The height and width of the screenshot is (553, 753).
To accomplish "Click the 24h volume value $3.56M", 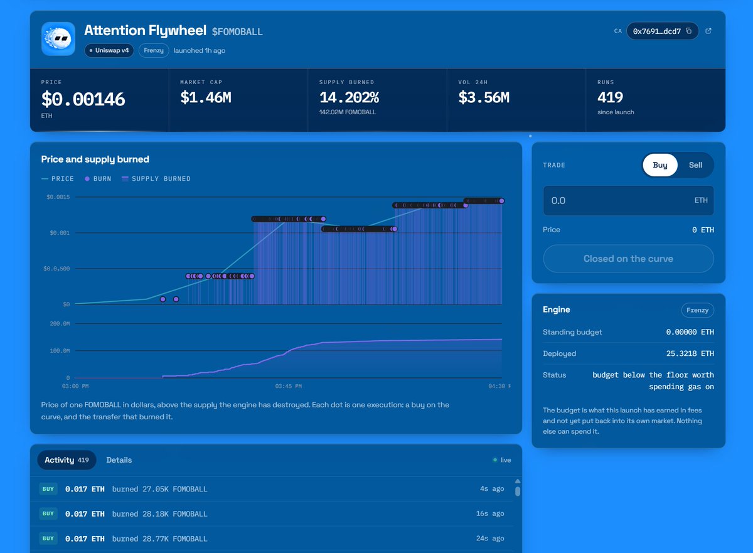I will (484, 97).
